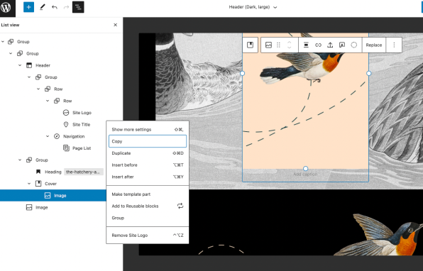Open Header (Dark, large) template dropdown
The image size is (423, 271).
(x=253, y=7)
